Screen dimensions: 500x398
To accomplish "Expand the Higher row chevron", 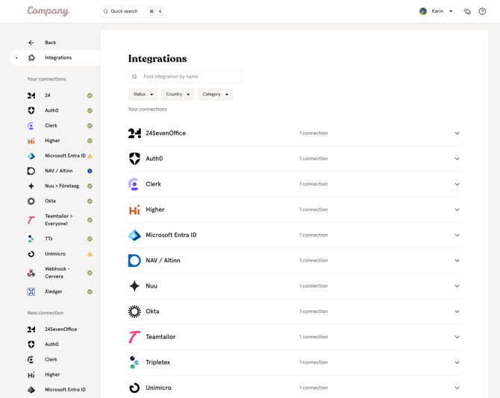I will [x=457, y=210].
